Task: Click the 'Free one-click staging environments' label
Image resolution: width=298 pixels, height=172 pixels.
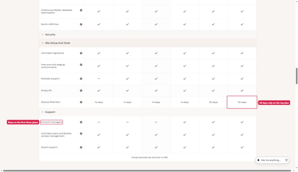Action: 53,66
